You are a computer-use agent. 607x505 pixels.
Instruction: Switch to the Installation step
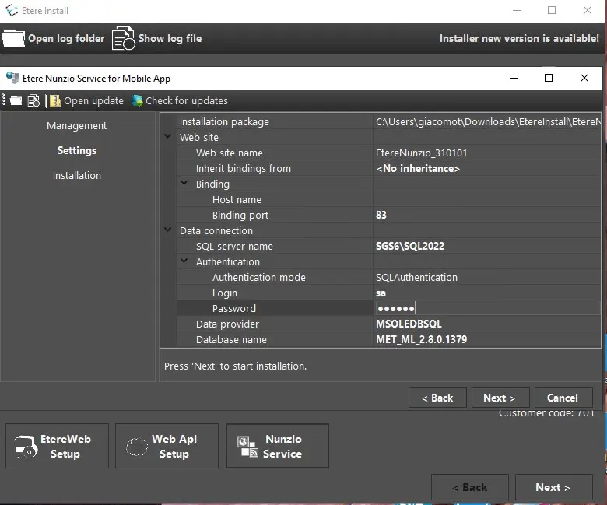tap(76, 176)
